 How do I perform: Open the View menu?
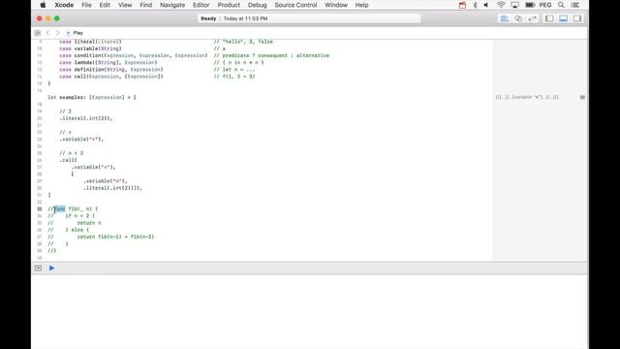125,5
